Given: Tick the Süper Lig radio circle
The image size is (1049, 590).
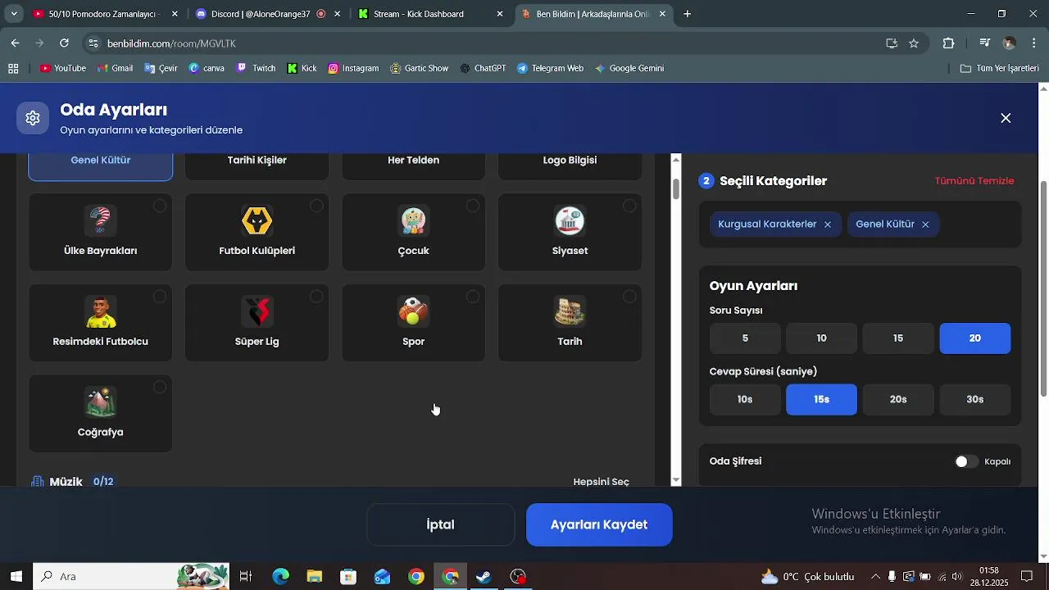Looking at the screenshot, I should tap(316, 297).
